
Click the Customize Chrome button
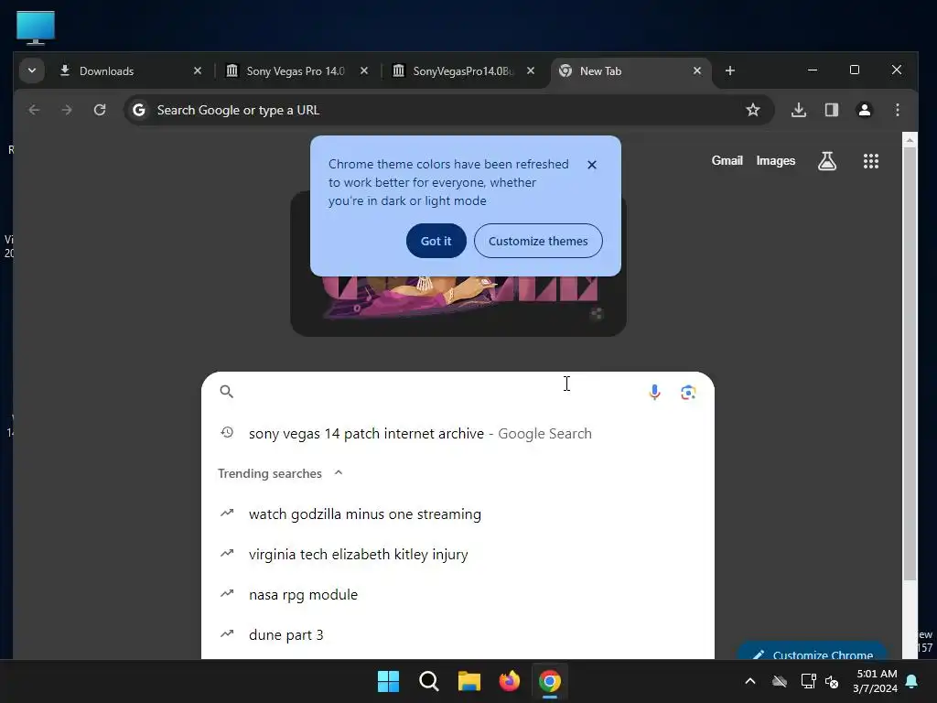[x=813, y=652]
